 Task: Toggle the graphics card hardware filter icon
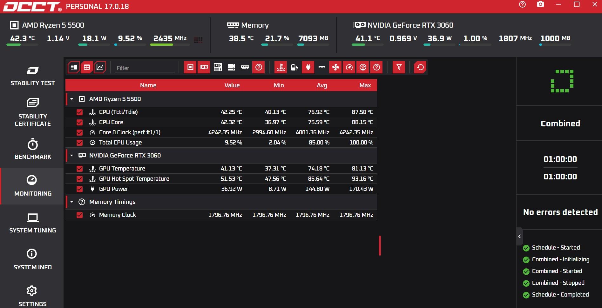[204, 67]
